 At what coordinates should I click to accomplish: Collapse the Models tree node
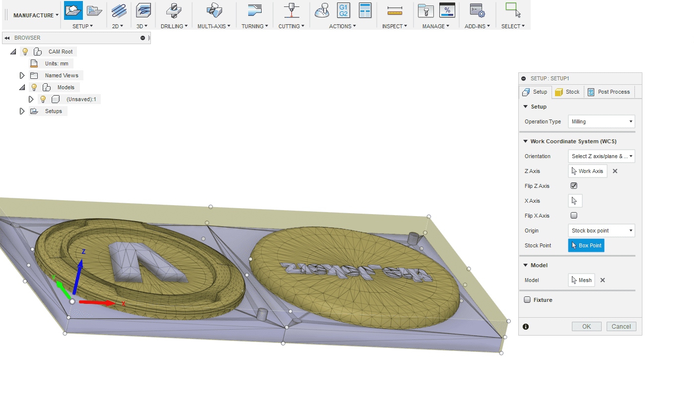tap(22, 87)
